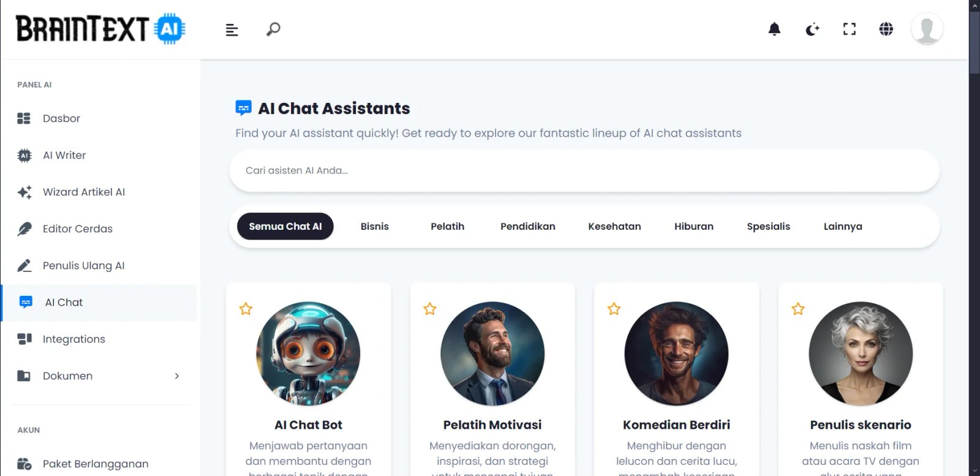980x476 pixels.
Task: Star the Pelatih Motivasi assistant
Action: click(429, 309)
